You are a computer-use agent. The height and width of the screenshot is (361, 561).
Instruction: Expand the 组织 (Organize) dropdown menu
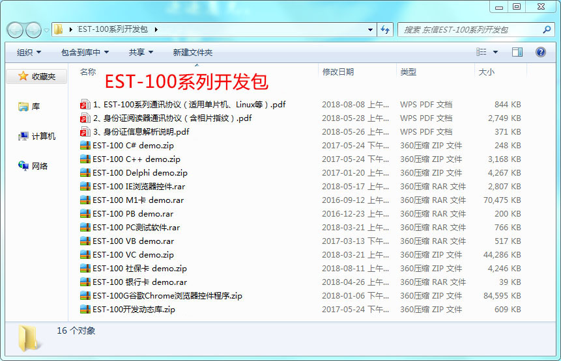pos(29,52)
